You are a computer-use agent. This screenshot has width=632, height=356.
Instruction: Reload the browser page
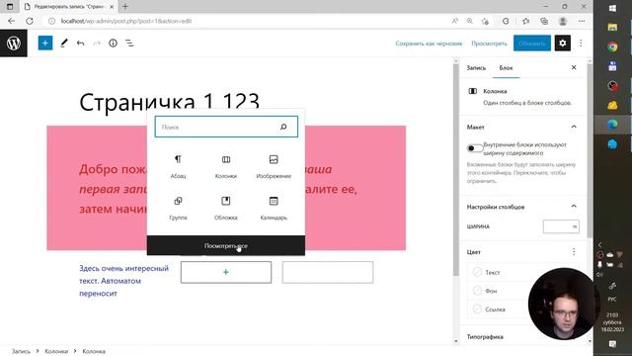(x=30, y=21)
